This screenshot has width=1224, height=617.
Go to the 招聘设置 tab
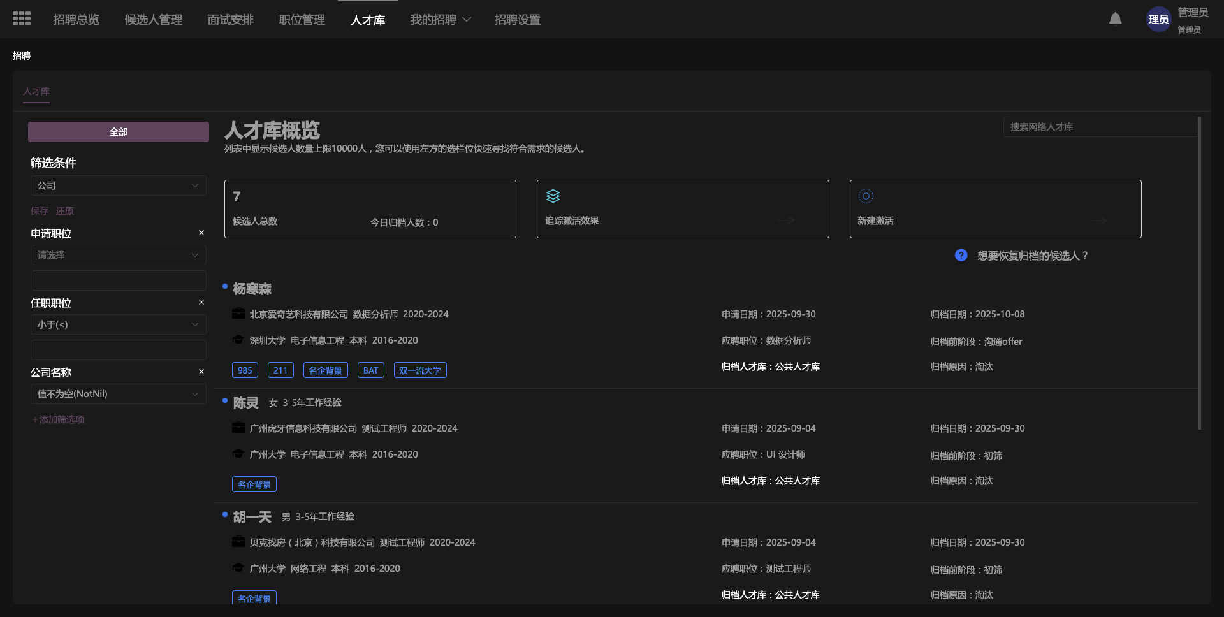[x=517, y=20]
